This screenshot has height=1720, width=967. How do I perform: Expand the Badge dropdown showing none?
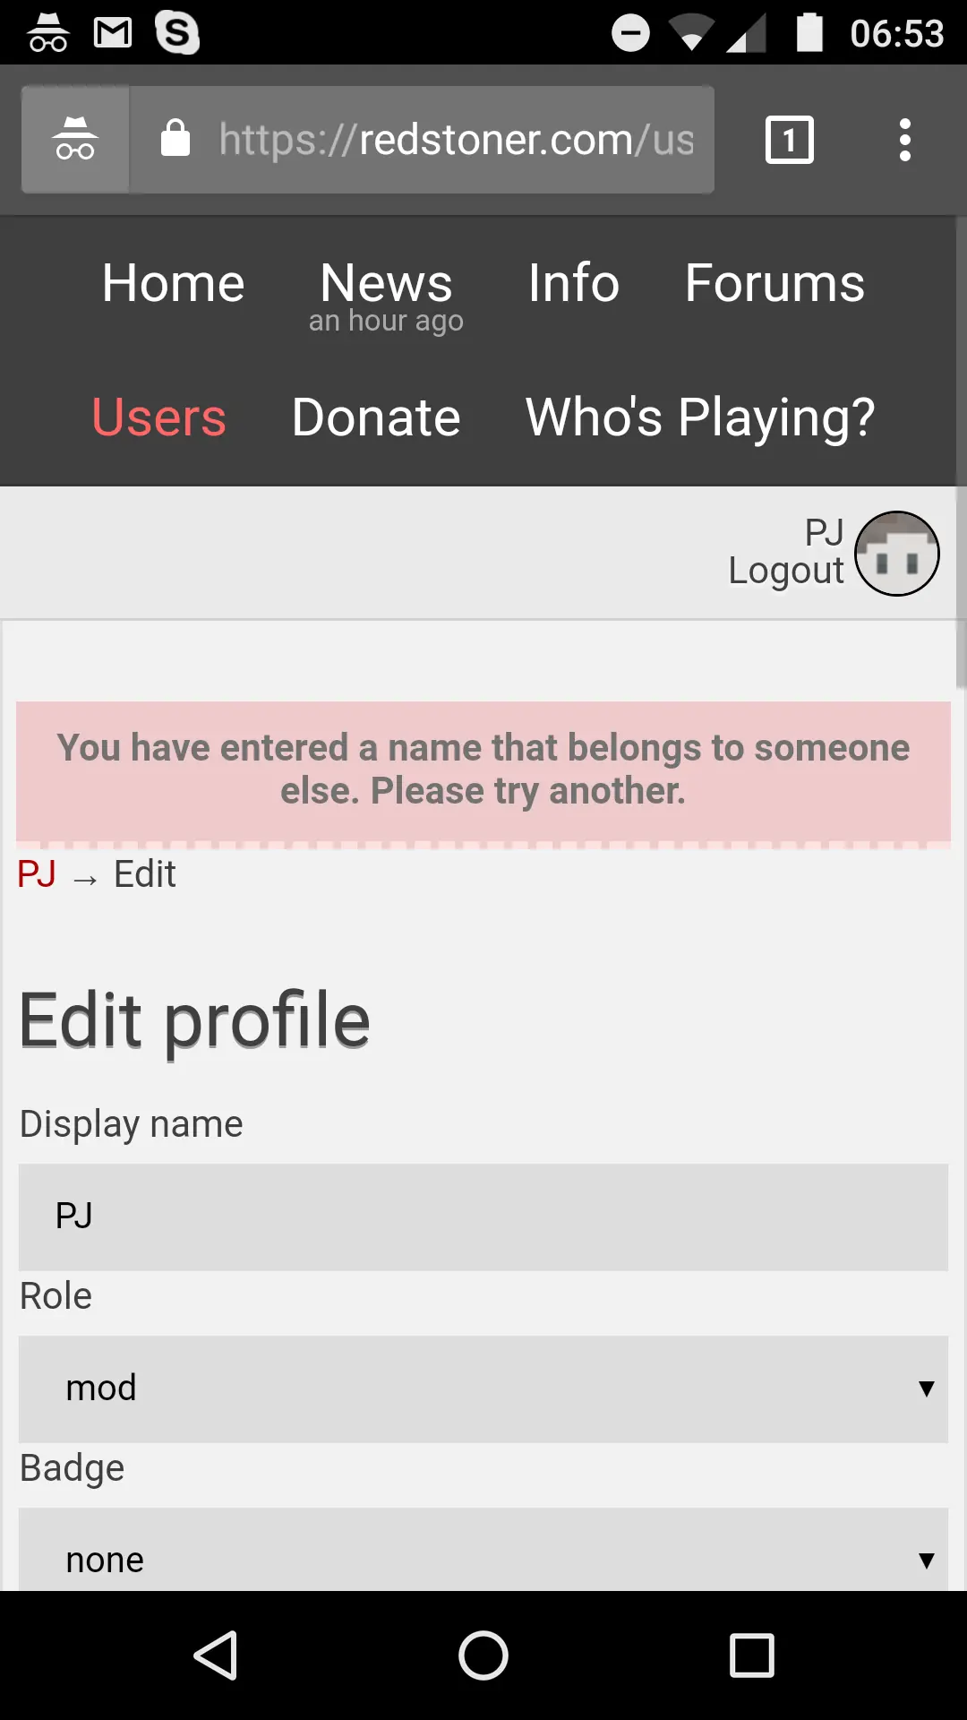click(x=483, y=1559)
